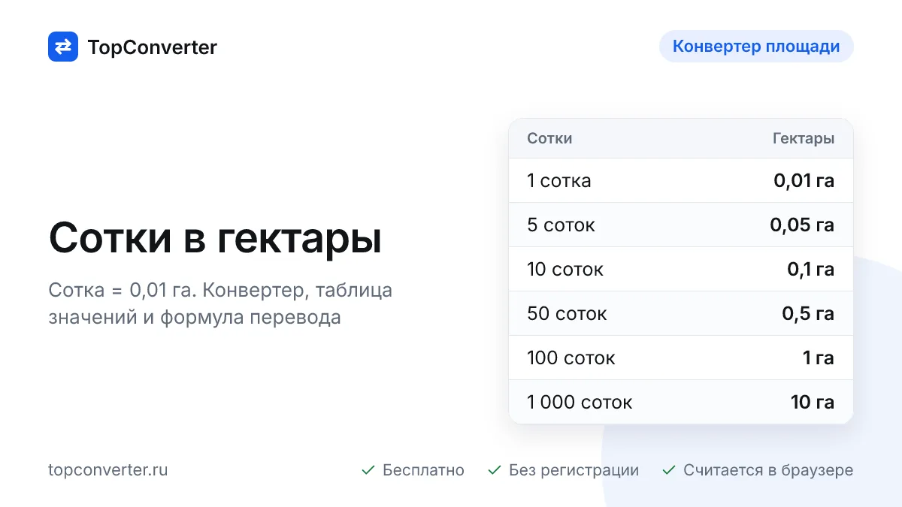Click the TopConverter swap-arrows logo icon
Image resolution: width=902 pixels, height=507 pixels.
[63, 47]
